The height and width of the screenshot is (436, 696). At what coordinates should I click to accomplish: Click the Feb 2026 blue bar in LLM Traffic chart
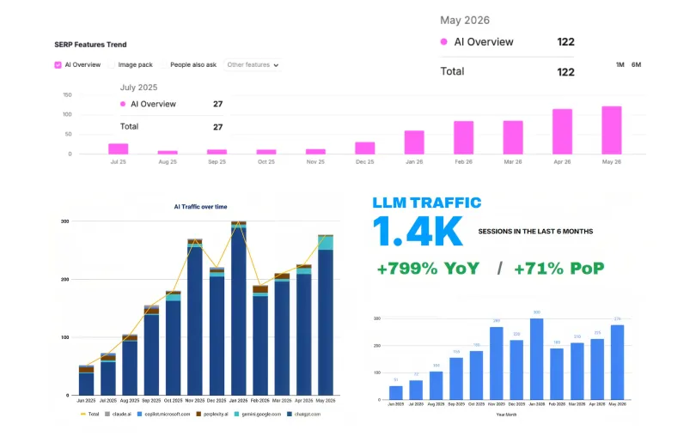[557, 374]
